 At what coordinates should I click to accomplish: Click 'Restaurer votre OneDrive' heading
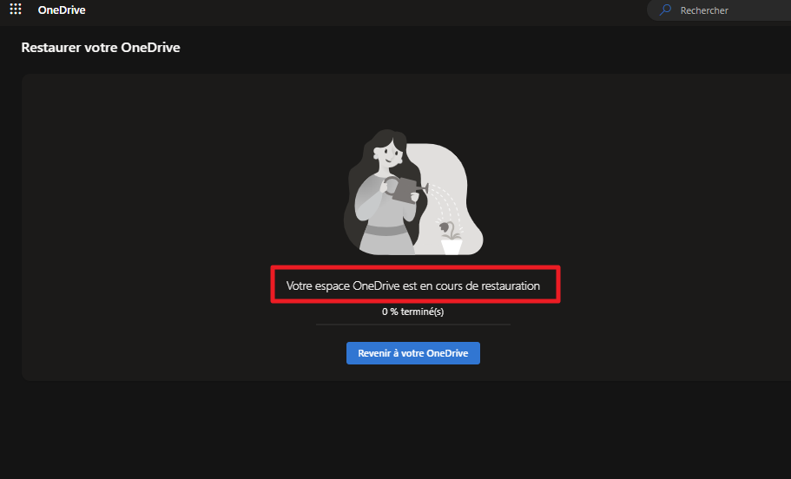tap(101, 48)
